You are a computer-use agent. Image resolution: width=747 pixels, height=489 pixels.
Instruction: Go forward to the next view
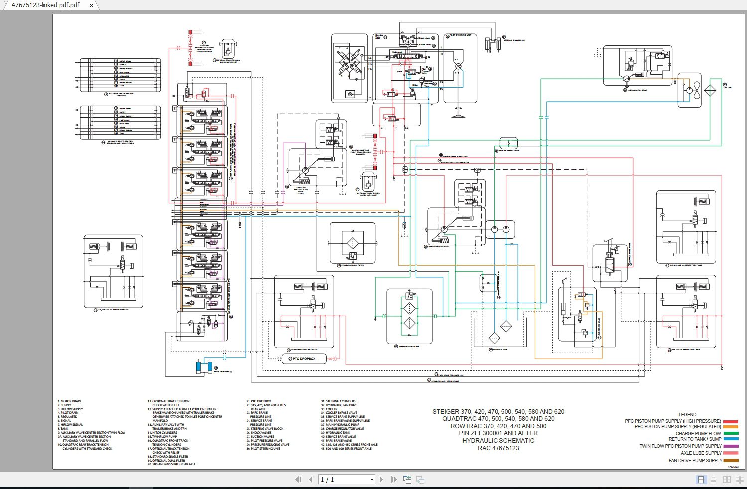coord(420,479)
